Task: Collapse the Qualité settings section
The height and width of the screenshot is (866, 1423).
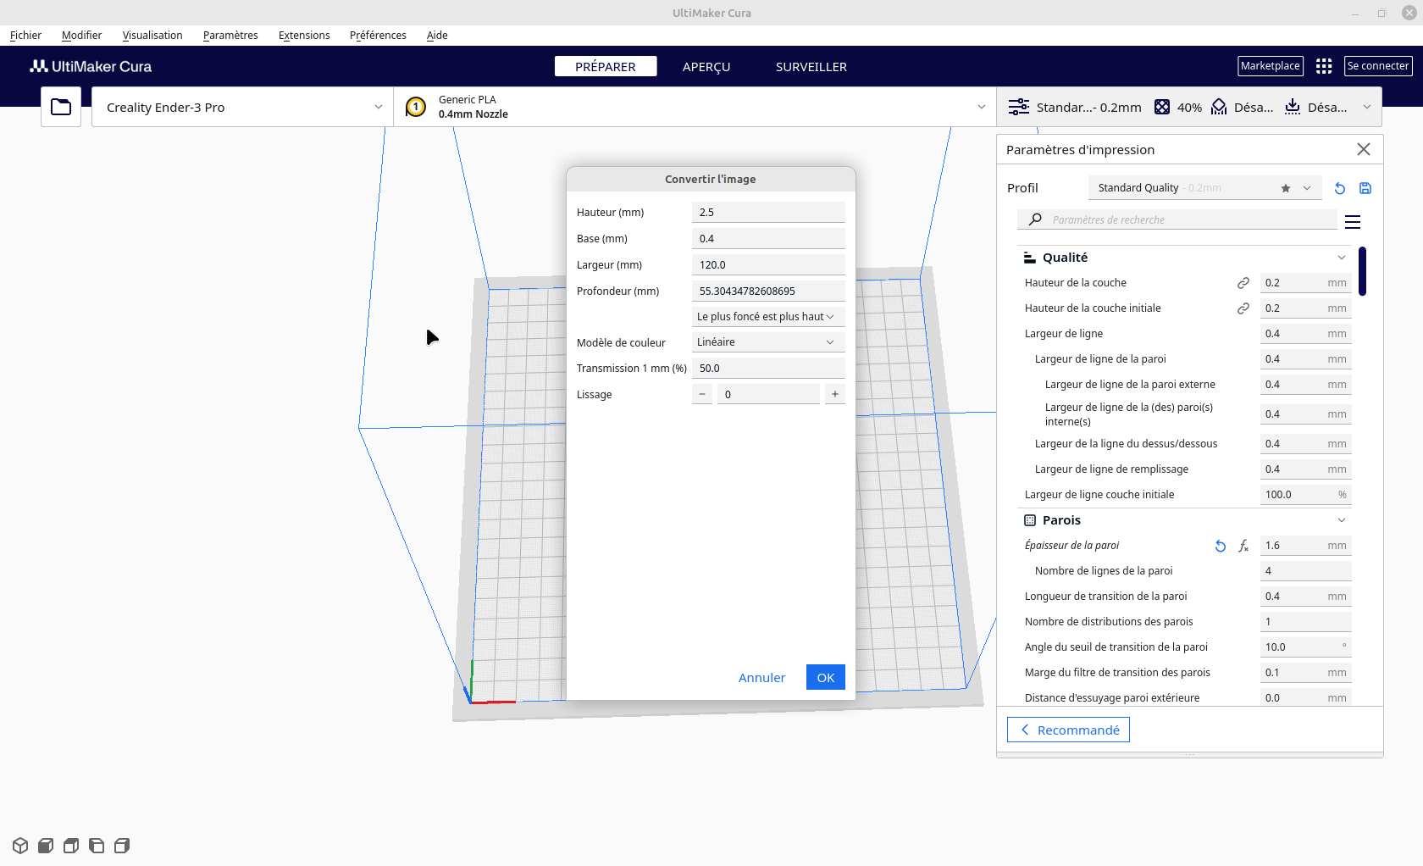Action: (x=1341, y=258)
